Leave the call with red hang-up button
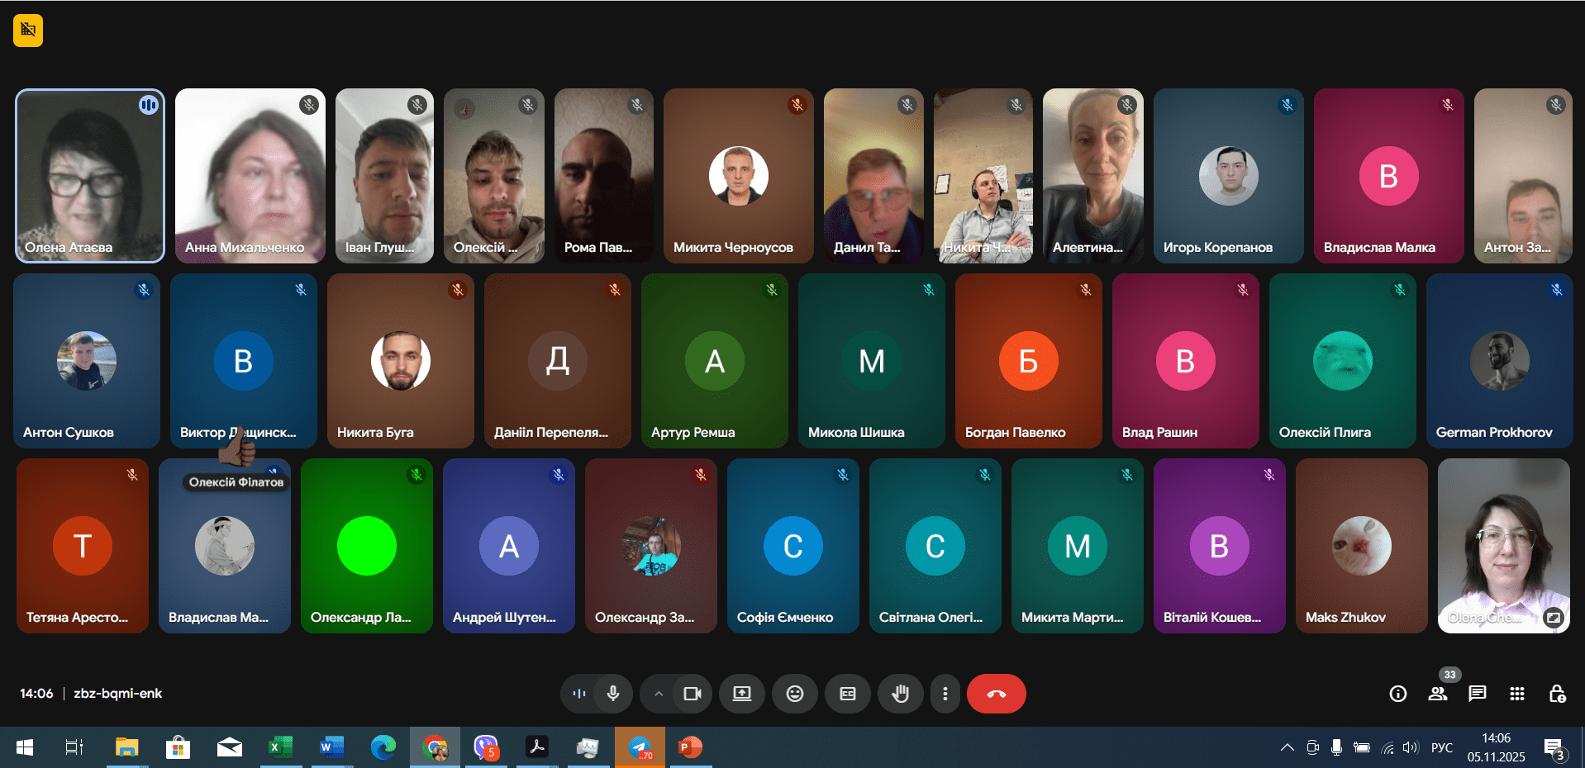 point(996,694)
